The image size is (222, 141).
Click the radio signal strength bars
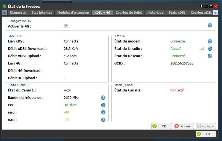tap(202, 49)
